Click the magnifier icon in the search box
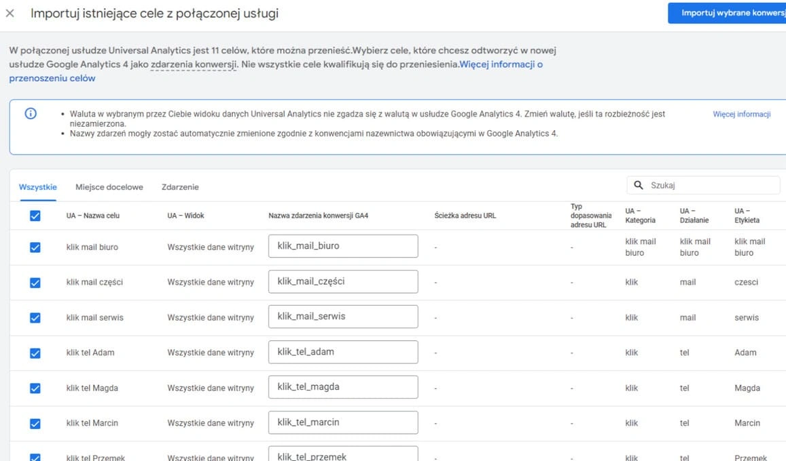The width and height of the screenshot is (786, 461). pos(639,185)
